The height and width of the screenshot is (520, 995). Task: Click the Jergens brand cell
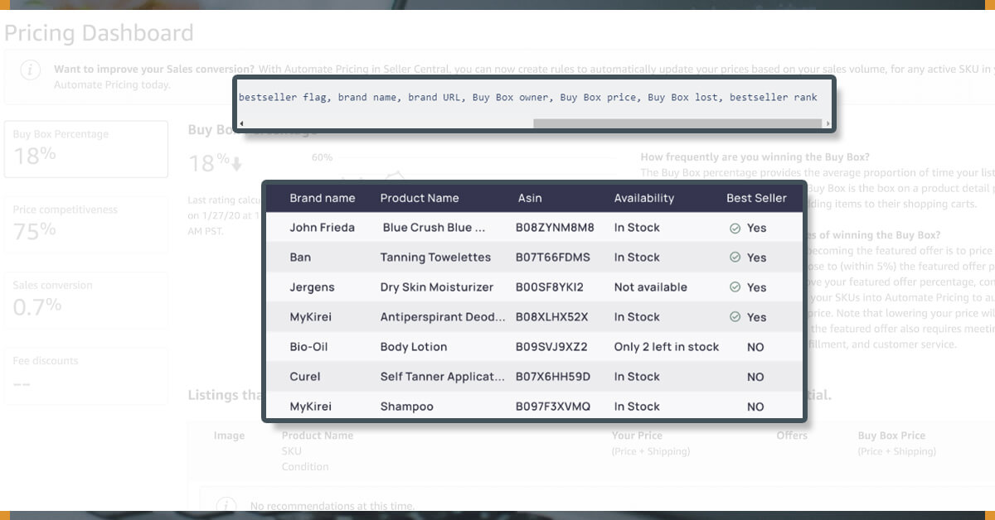pyautogui.click(x=312, y=287)
